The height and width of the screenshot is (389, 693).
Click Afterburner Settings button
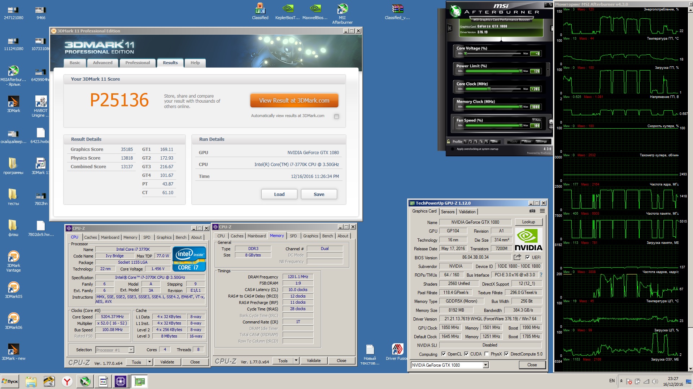pos(541,142)
